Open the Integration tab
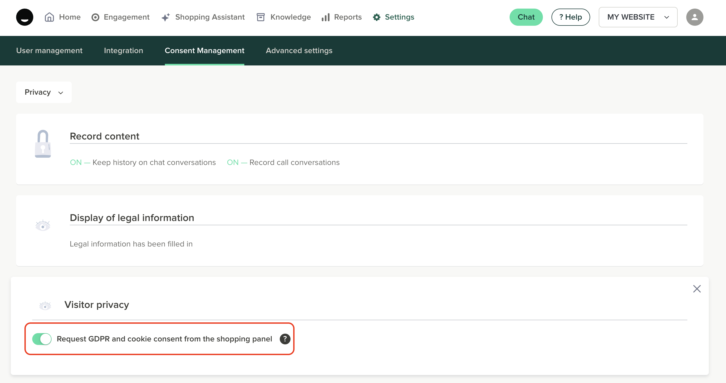Viewport: 726px width, 383px height. click(x=124, y=51)
